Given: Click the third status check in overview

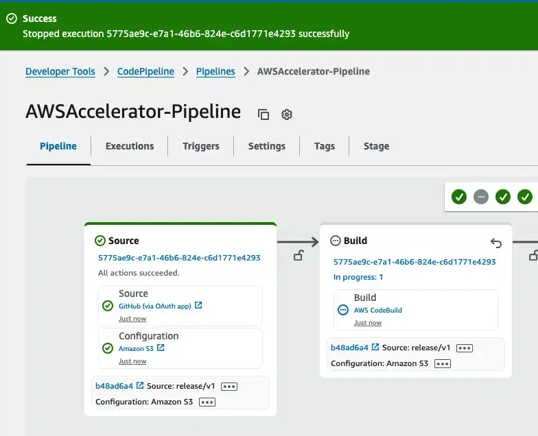Looking at the screenshot, I should pos(503,197).
